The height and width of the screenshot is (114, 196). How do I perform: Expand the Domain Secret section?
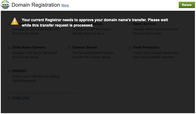click(85, 47)
